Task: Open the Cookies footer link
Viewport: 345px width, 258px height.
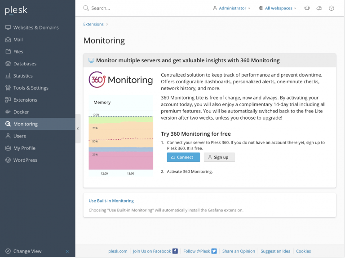Action: [303, 251]
